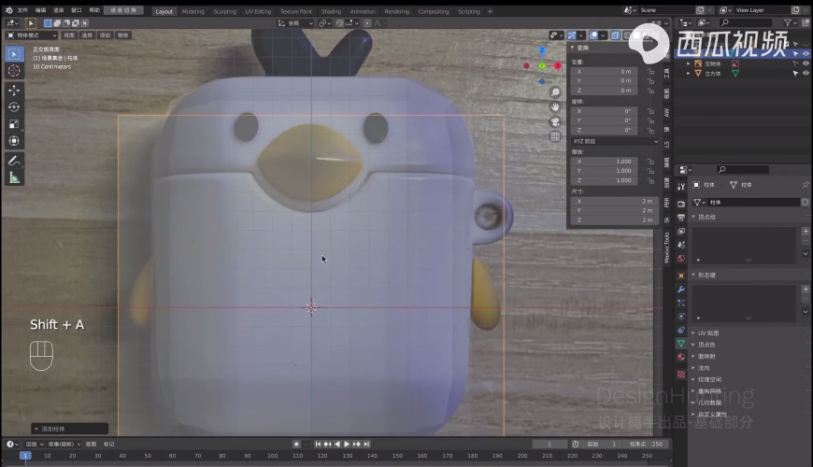Screen dimensions: 813x467
Task: Toggle the auto keying record button
Action: [x=296, y=445]
